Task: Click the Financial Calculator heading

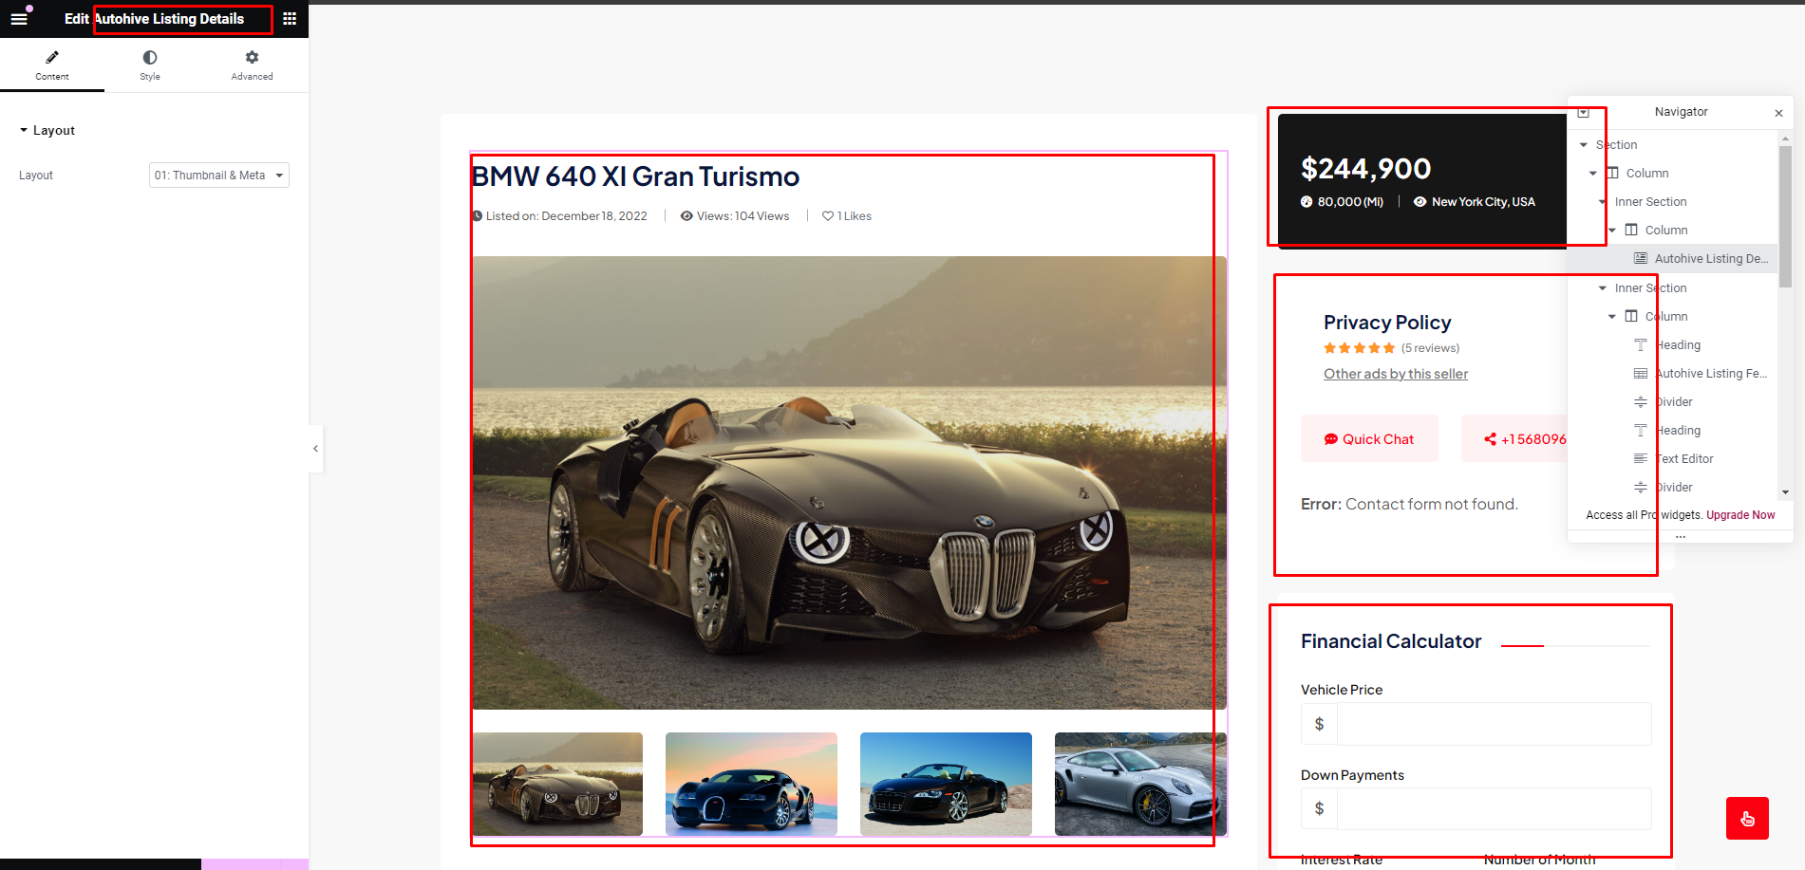Action: point(1391,641)
